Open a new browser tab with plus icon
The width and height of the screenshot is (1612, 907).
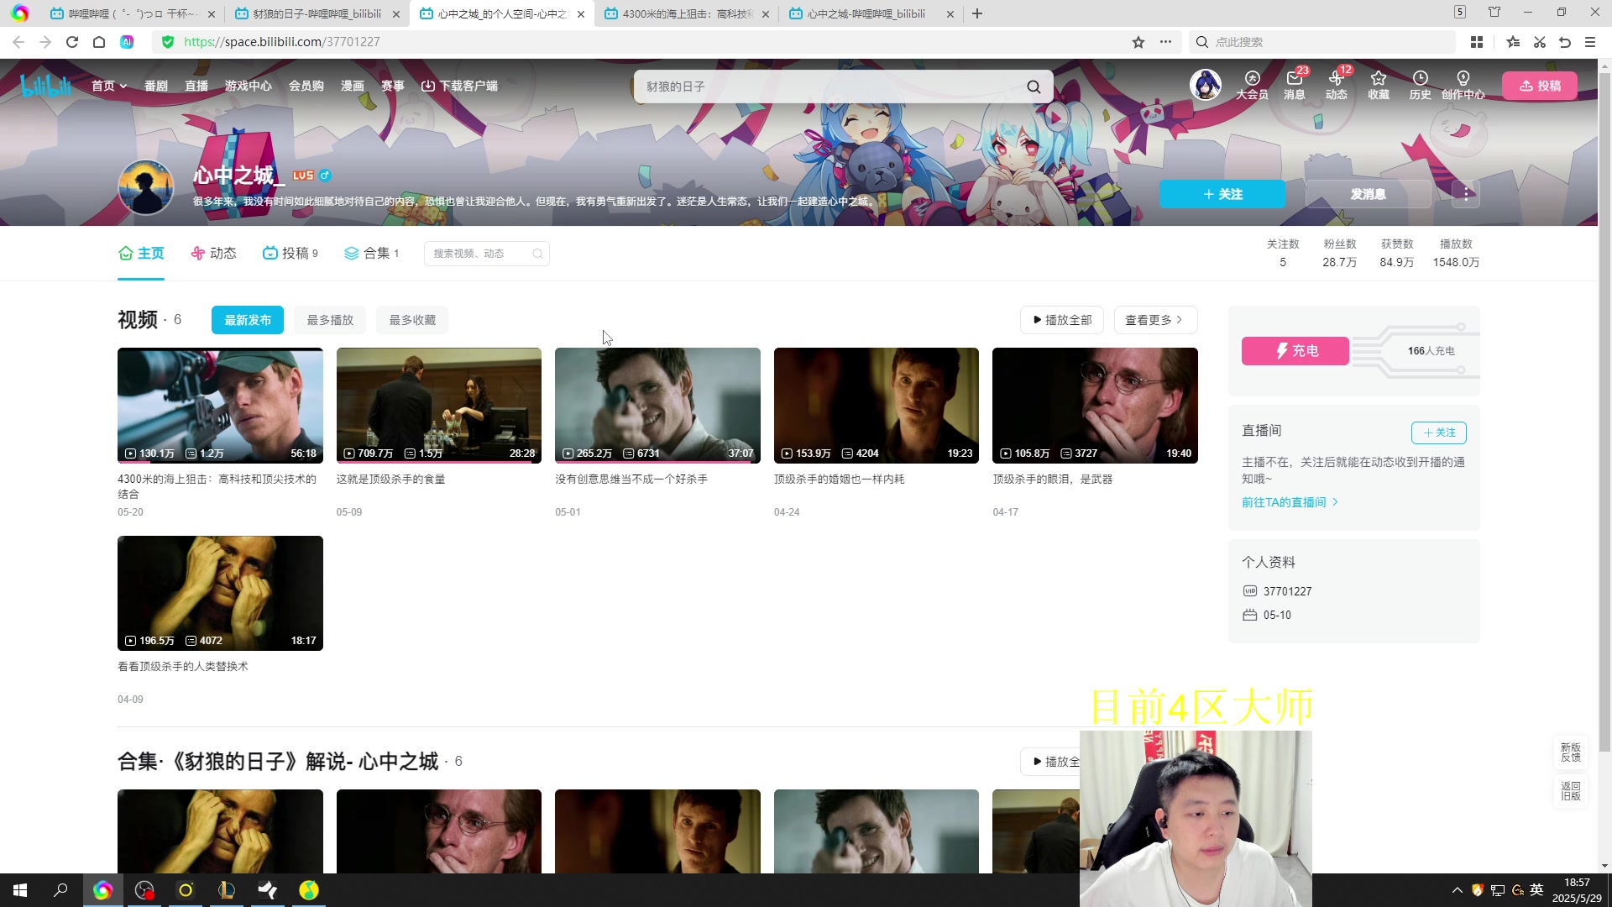(976, 13)
